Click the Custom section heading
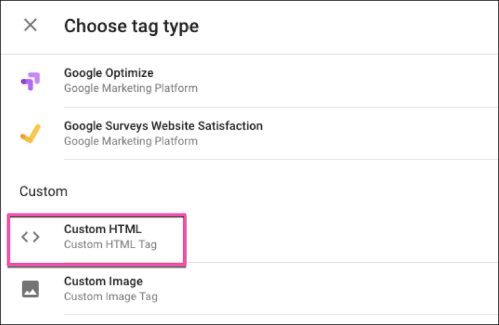Image resolution: width=499 pixels, height=325 pixels. [x=43, y=192]
